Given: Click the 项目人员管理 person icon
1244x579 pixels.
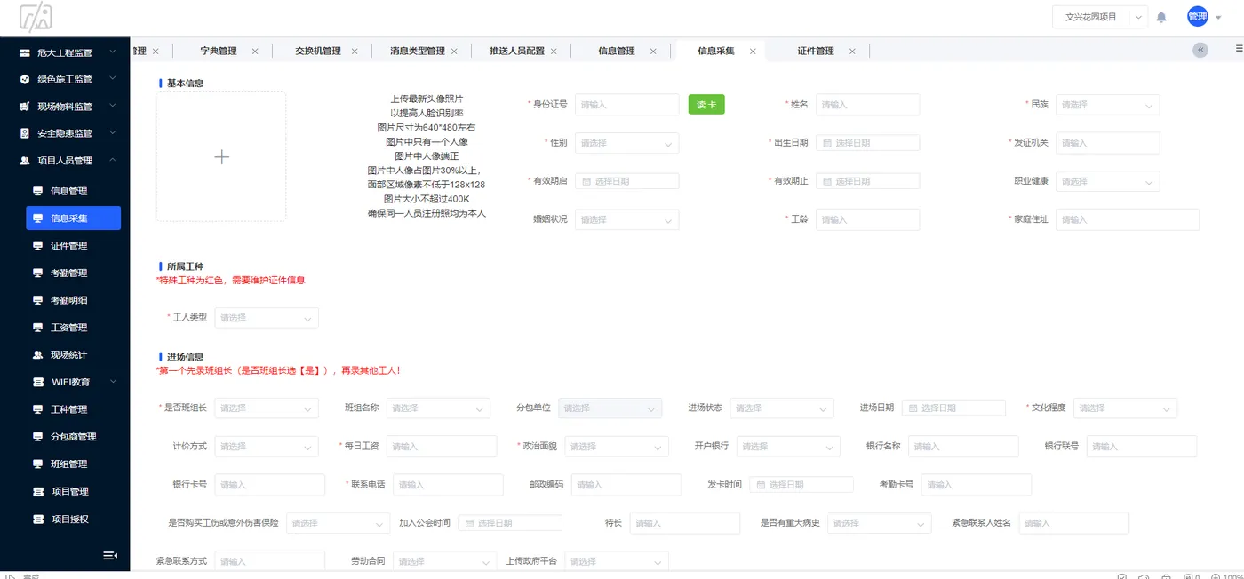Looking at the screenshot, I should tap(24, 160).
